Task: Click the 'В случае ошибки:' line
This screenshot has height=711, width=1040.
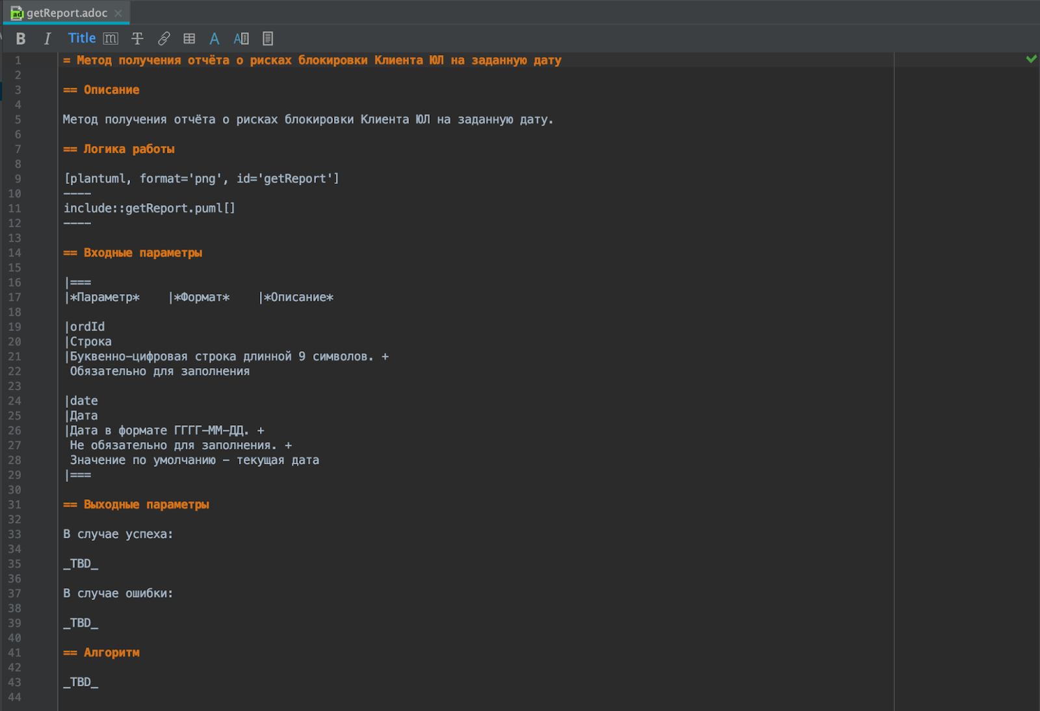Action: [x=118, y=593]
